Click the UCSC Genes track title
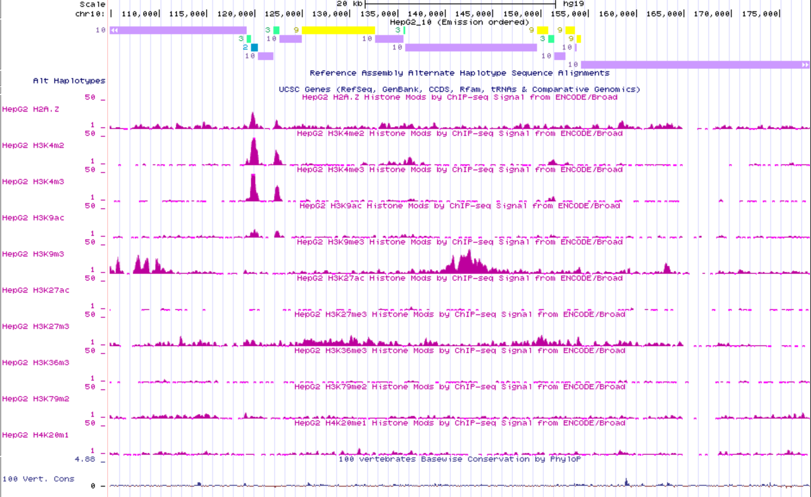This screenshot has height=497, width=811. pos(459,89)
